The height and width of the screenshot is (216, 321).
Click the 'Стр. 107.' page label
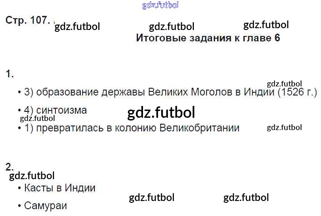coord(27,20)
